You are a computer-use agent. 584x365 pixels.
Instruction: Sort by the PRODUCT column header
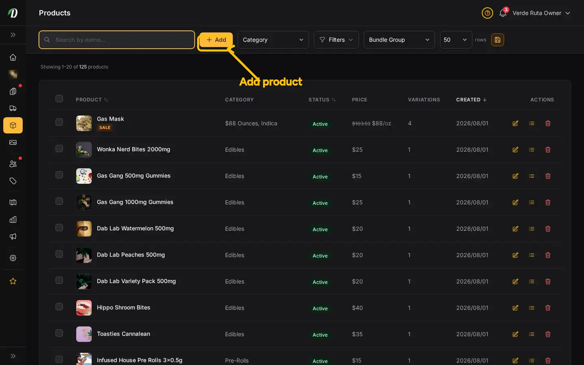tap(92, 100)
